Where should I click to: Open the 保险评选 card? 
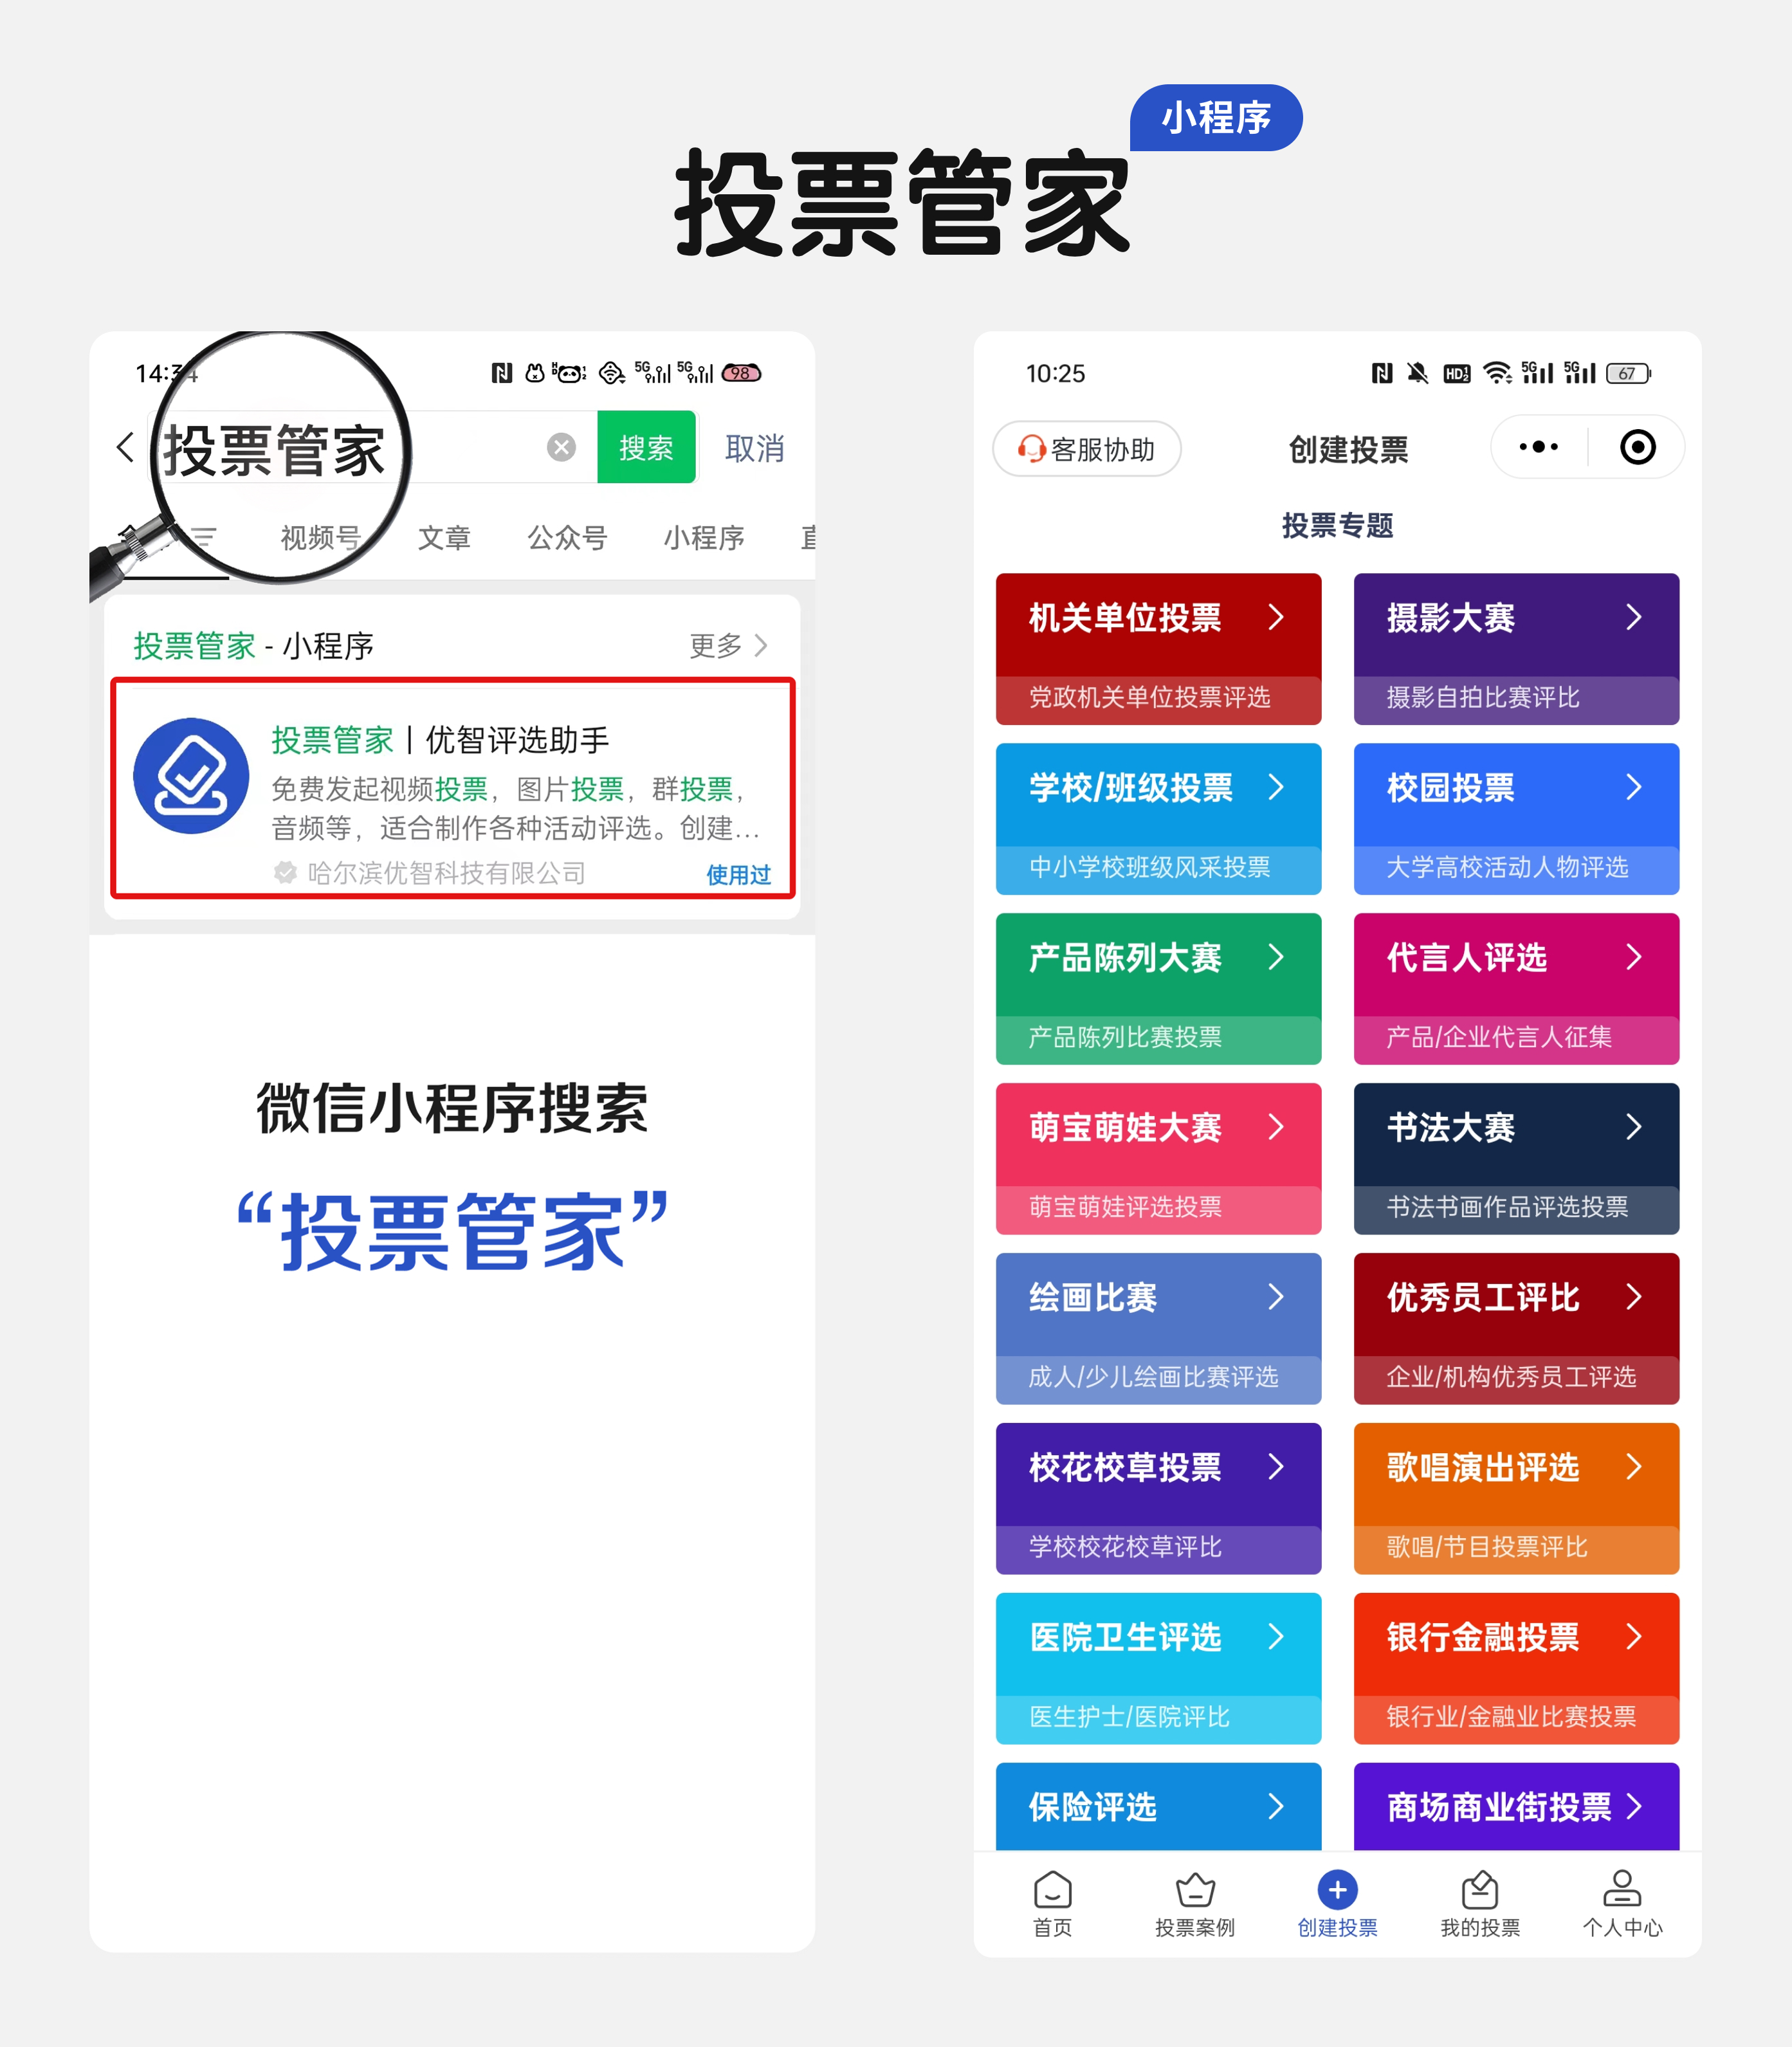pos(1158,1806)
